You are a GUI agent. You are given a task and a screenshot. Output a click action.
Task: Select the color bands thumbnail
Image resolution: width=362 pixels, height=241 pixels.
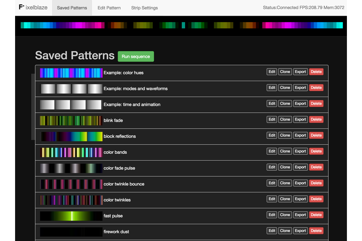point(71,152)
